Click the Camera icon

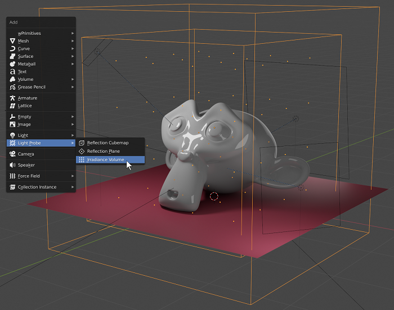[x=12, y=154]
